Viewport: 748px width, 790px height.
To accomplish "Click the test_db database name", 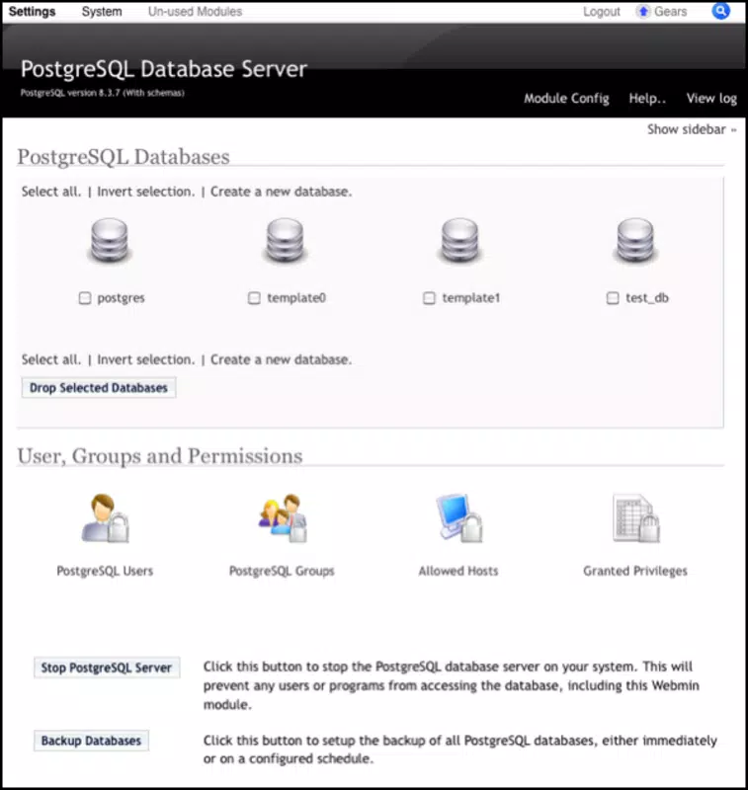I will [x=647, y=298].
